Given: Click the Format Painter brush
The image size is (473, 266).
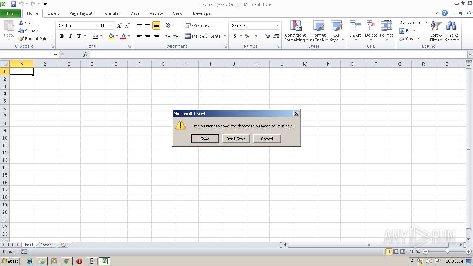Looking at the screenshot, I should (x=21, y=39).
